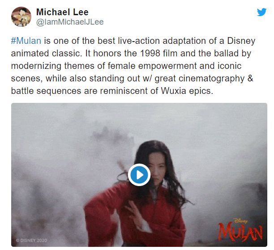The height and width of the screenshot is (250, 274).
Task: Play the embedded Mulan video
Action: (x=139, y=175)
